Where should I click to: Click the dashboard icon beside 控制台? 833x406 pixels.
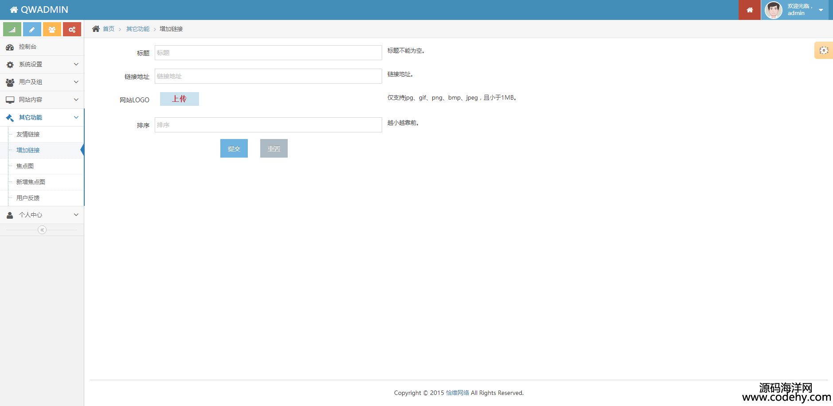tap(10, 47)
